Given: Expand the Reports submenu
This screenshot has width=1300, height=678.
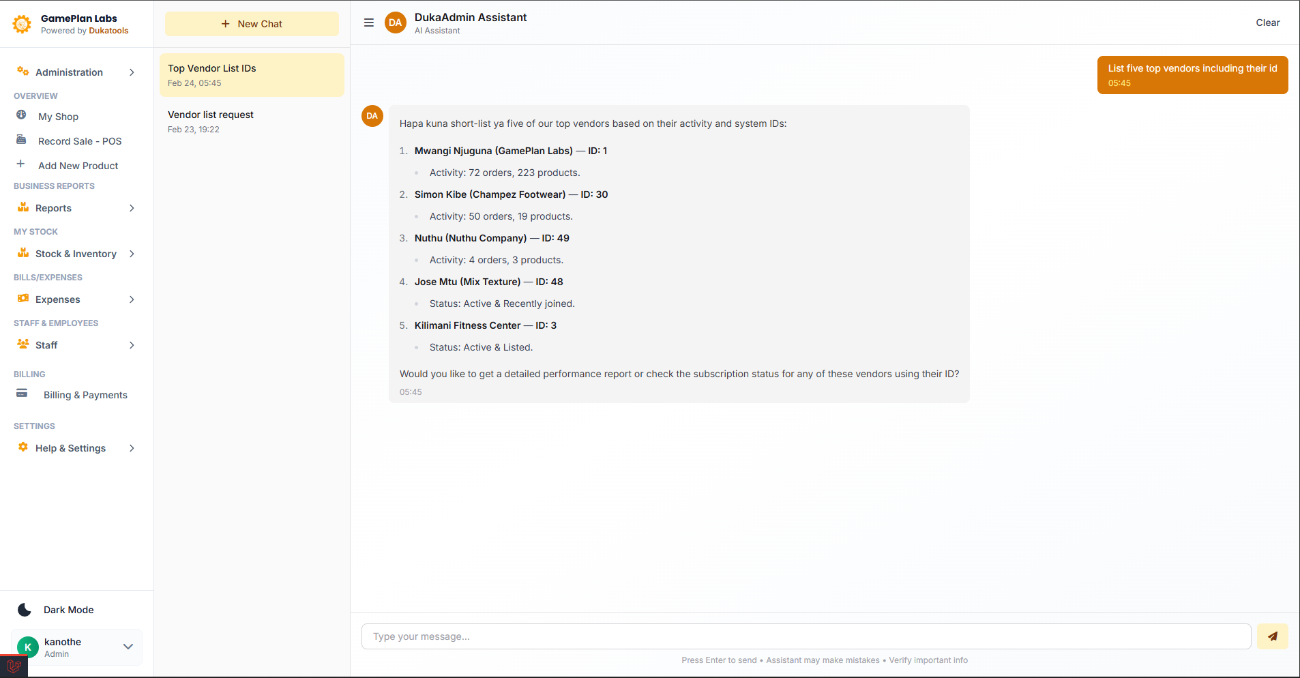Looking at the screenshot, I should [76, 208].
